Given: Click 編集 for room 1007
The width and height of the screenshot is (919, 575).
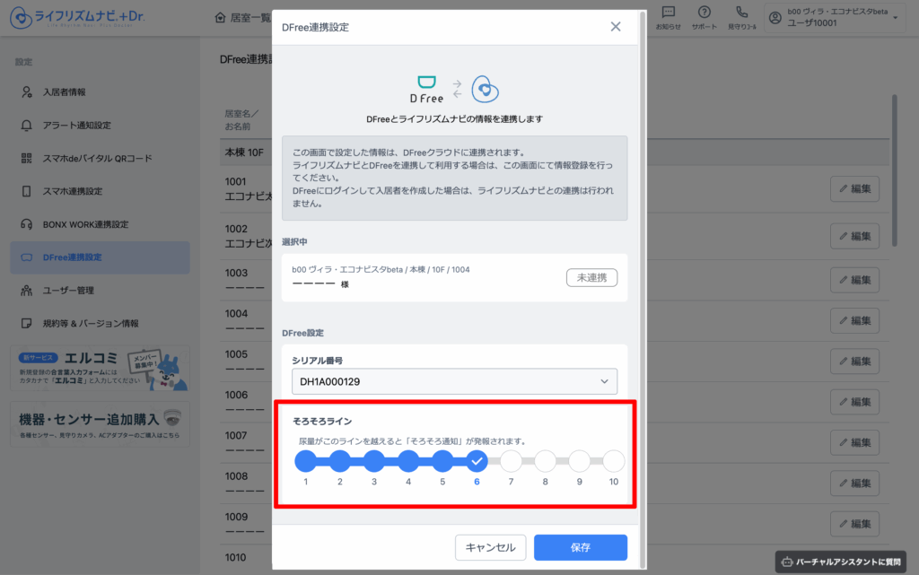Looking at the screenshot, I should [854, 442].
